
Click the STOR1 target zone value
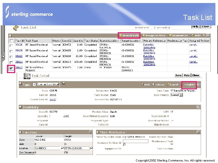coord(68,140)
